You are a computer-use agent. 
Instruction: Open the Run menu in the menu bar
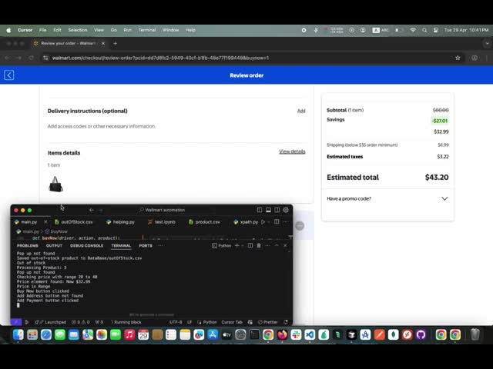[127, 30]
